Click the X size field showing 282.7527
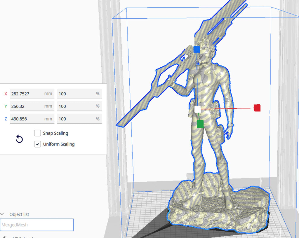 32,94
